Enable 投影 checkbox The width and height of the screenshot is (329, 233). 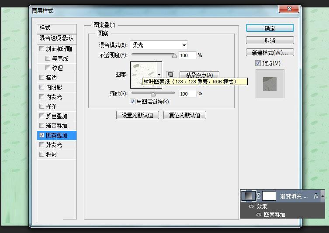[x=42, y=154]
